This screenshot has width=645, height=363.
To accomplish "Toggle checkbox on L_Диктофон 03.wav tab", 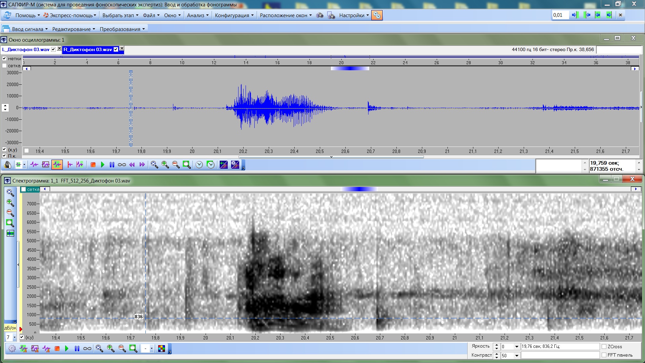I will [53, 49].
